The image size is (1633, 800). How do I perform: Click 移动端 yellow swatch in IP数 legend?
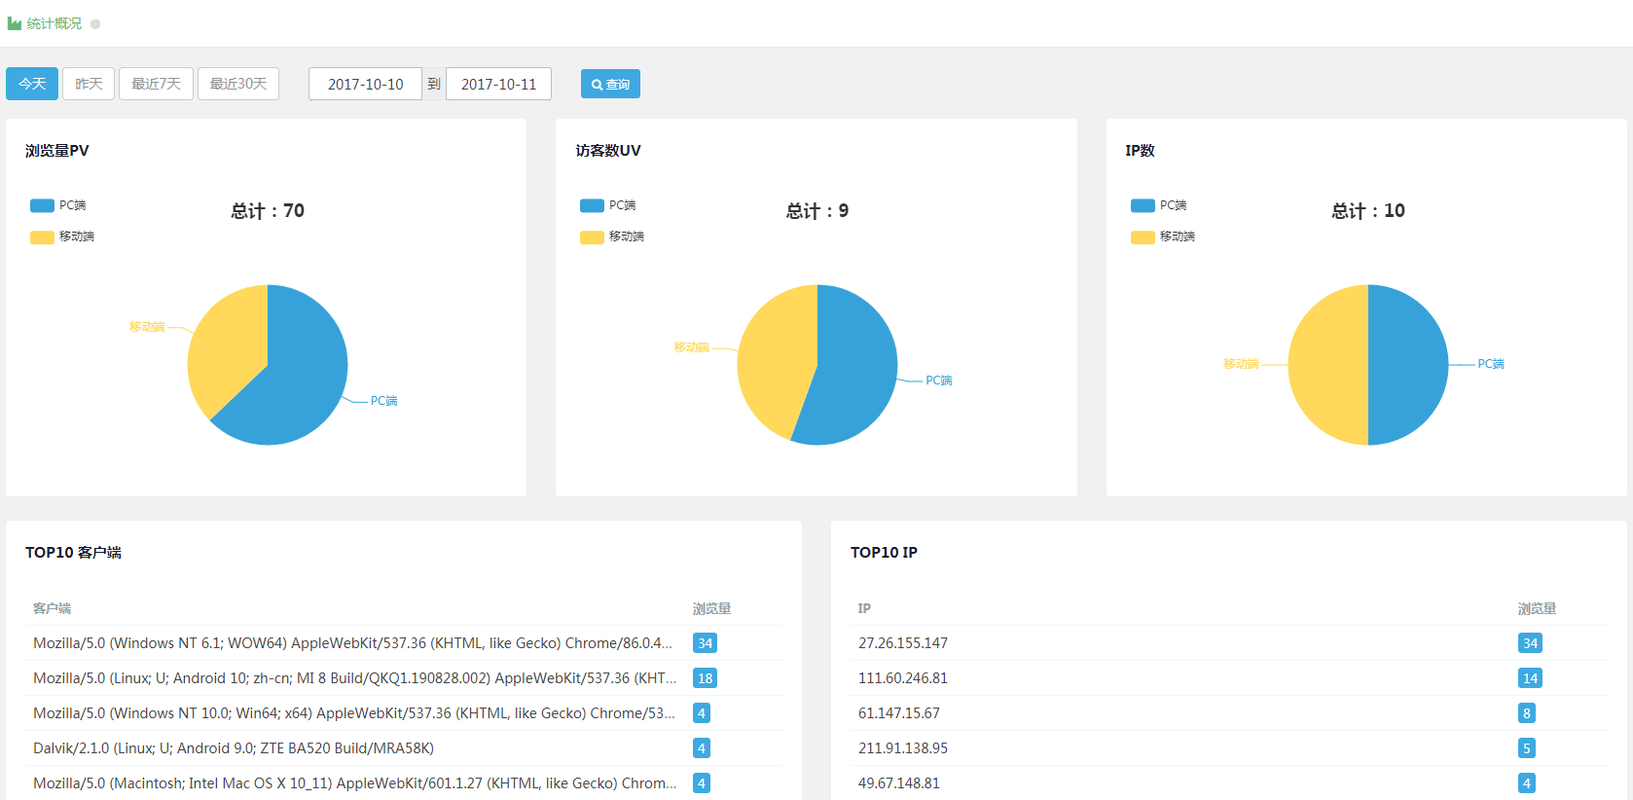pos(1143,236)
